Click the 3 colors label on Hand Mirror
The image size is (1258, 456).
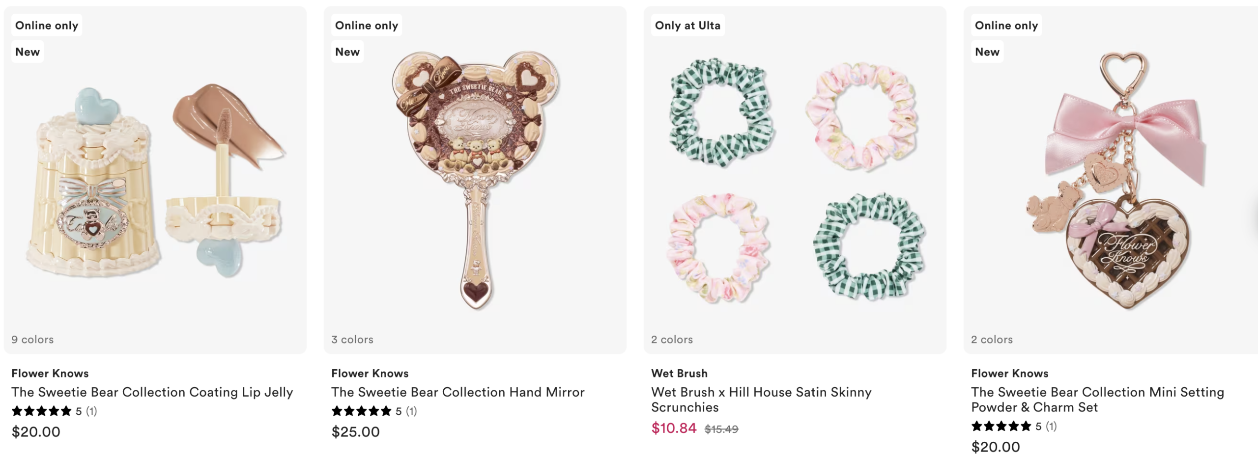click(x=352, y=340)
